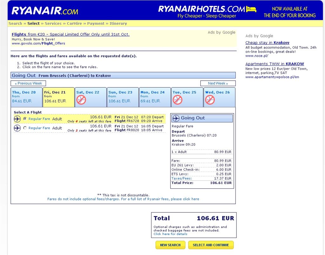Click the 'Fare: 80.99 EUR' row

click(202, 161)
